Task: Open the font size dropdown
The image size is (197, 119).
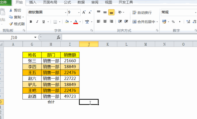Action: point(79,13)
